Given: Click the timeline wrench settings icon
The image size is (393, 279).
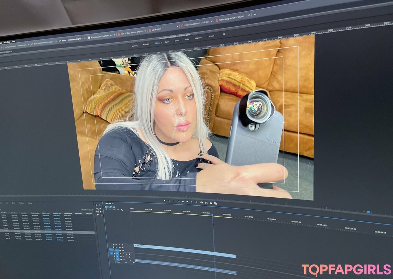Looking at the screenshot, I should [x=122, y=210].
